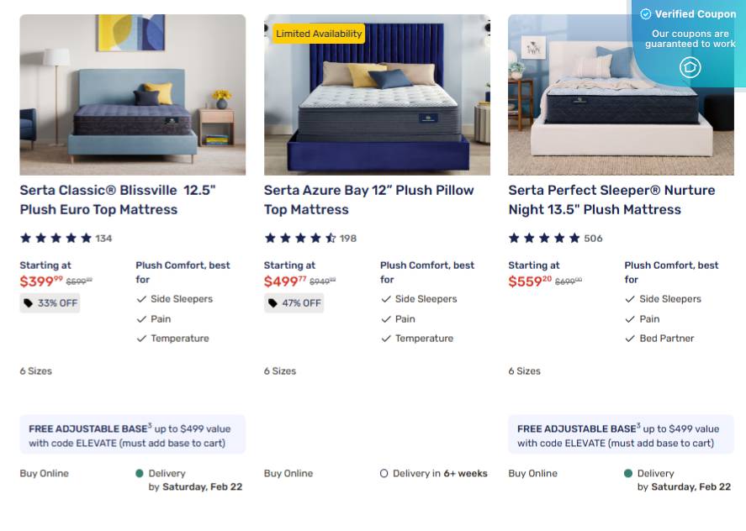Click the Limited Availability badge
The height and width of the screenshot is (531, 746).
pyautogui.click(x=319, y=34)
